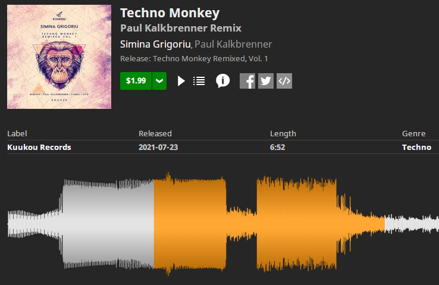Share track on Facebook
439x285 pixels.
pyautogui.click(x=247, y=81)
